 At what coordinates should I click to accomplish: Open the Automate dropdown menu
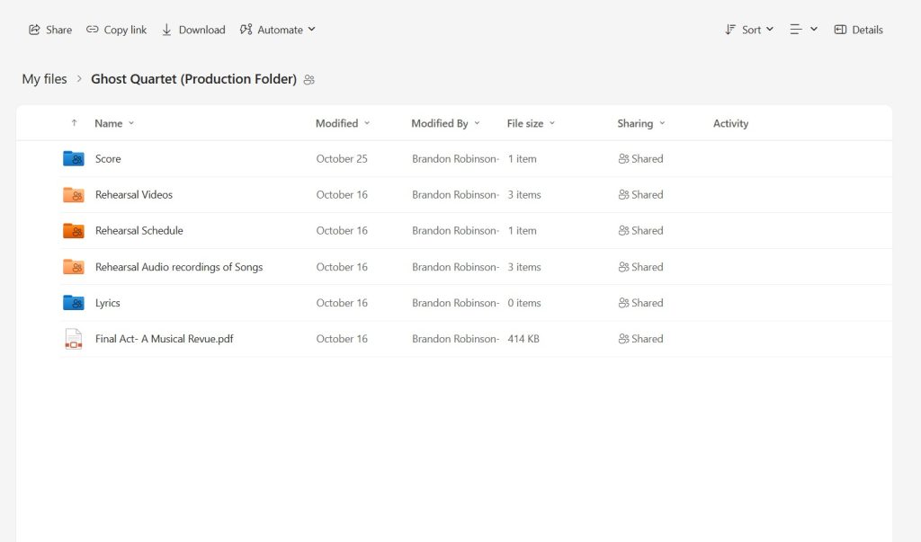tap(278, 30)
